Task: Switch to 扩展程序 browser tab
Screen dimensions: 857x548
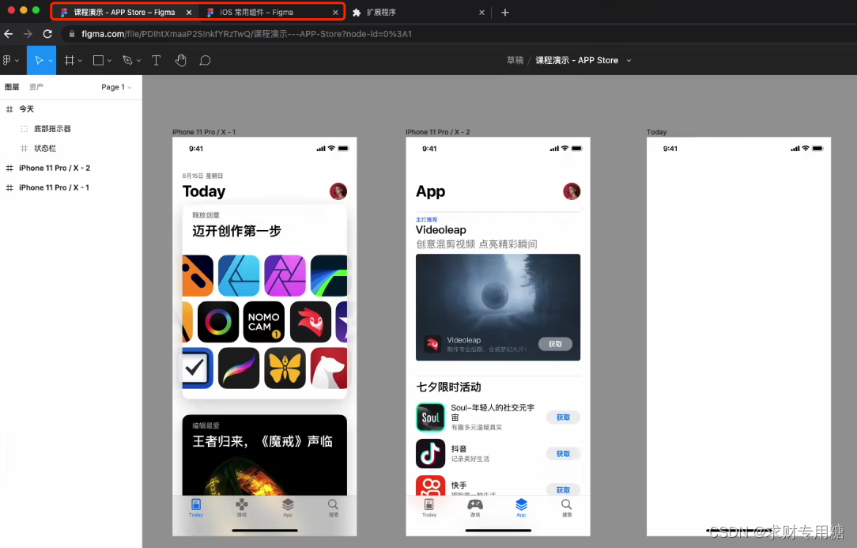Action: [381, 12]
